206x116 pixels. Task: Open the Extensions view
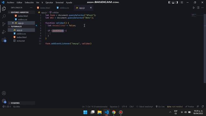4,40
